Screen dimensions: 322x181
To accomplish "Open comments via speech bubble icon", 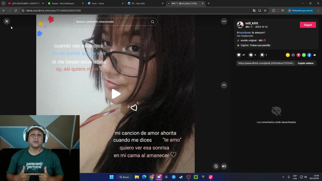I will pos(251,55).
